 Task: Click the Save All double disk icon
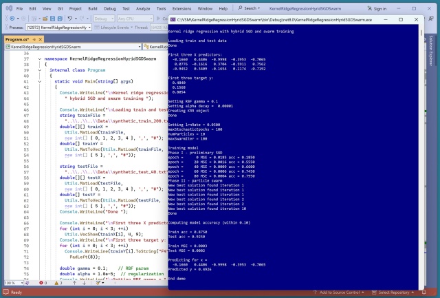[60, 19]
